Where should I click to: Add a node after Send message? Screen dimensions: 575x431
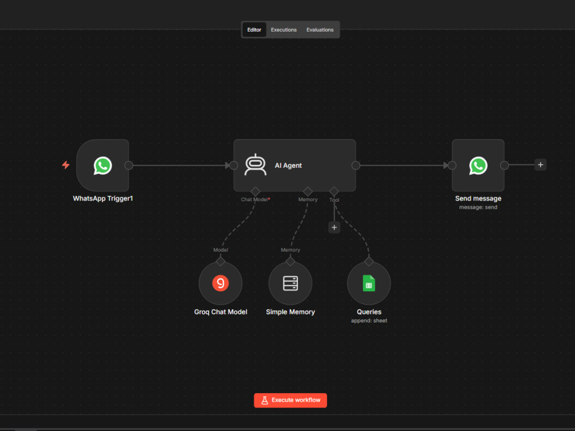click(x=540, y=165)
